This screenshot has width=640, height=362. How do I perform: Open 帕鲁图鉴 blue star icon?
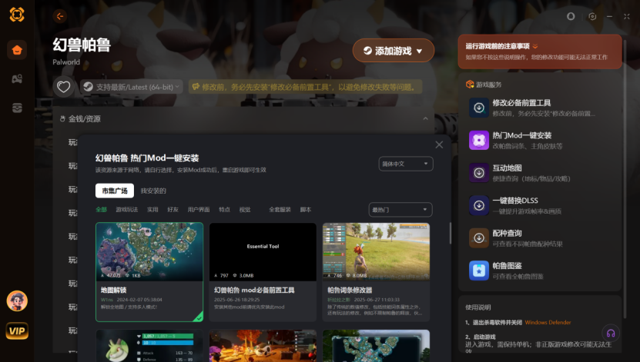479,271
